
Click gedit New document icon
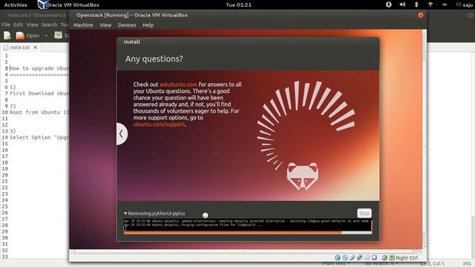pos(7,36)
